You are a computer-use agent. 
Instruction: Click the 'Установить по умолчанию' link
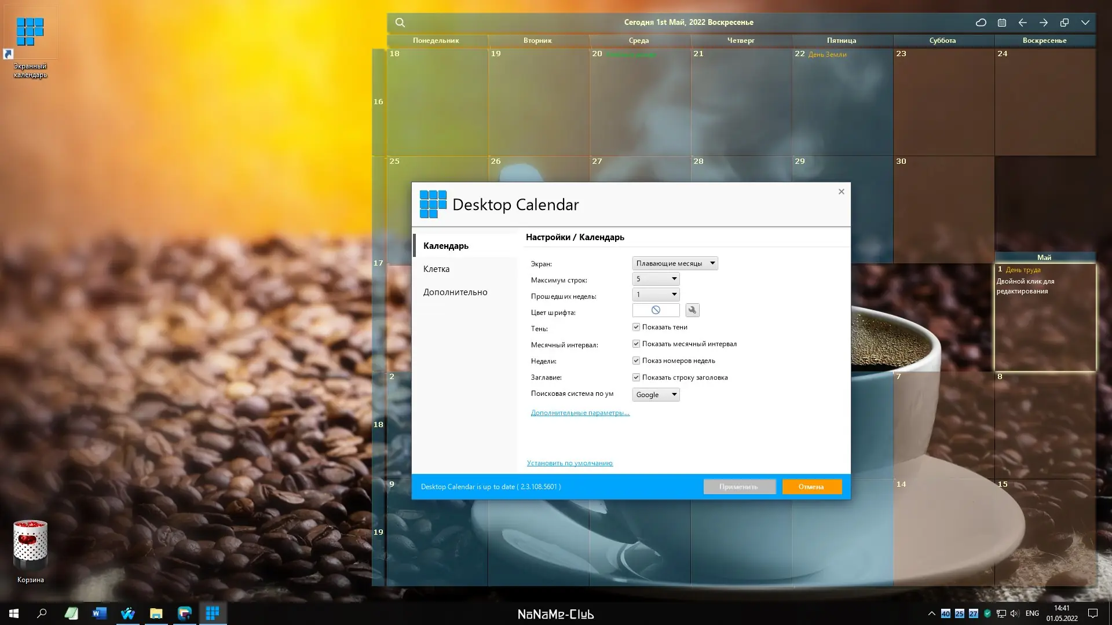tap(569, 463)
